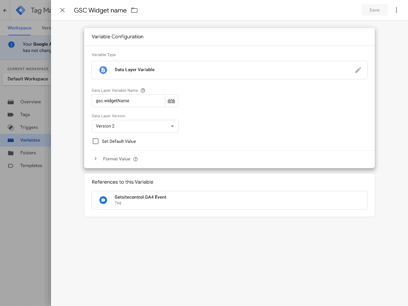Select Variables in the sidebar

pos(30,140)
